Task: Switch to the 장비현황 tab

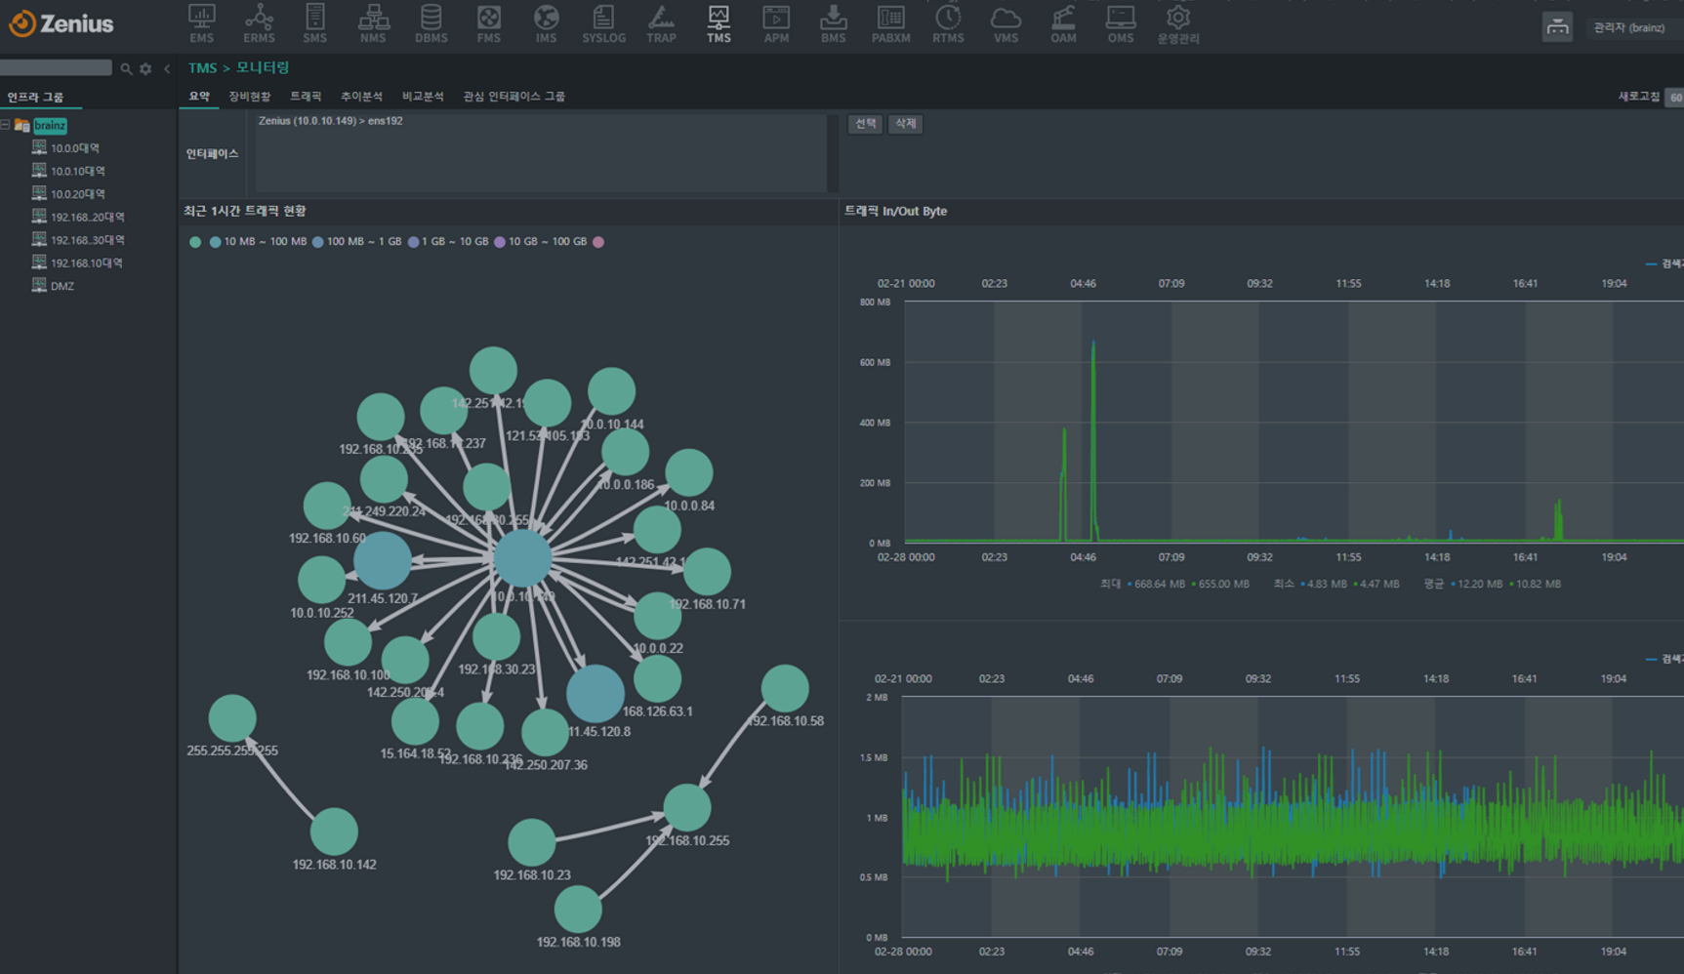Action: [249, 97]
